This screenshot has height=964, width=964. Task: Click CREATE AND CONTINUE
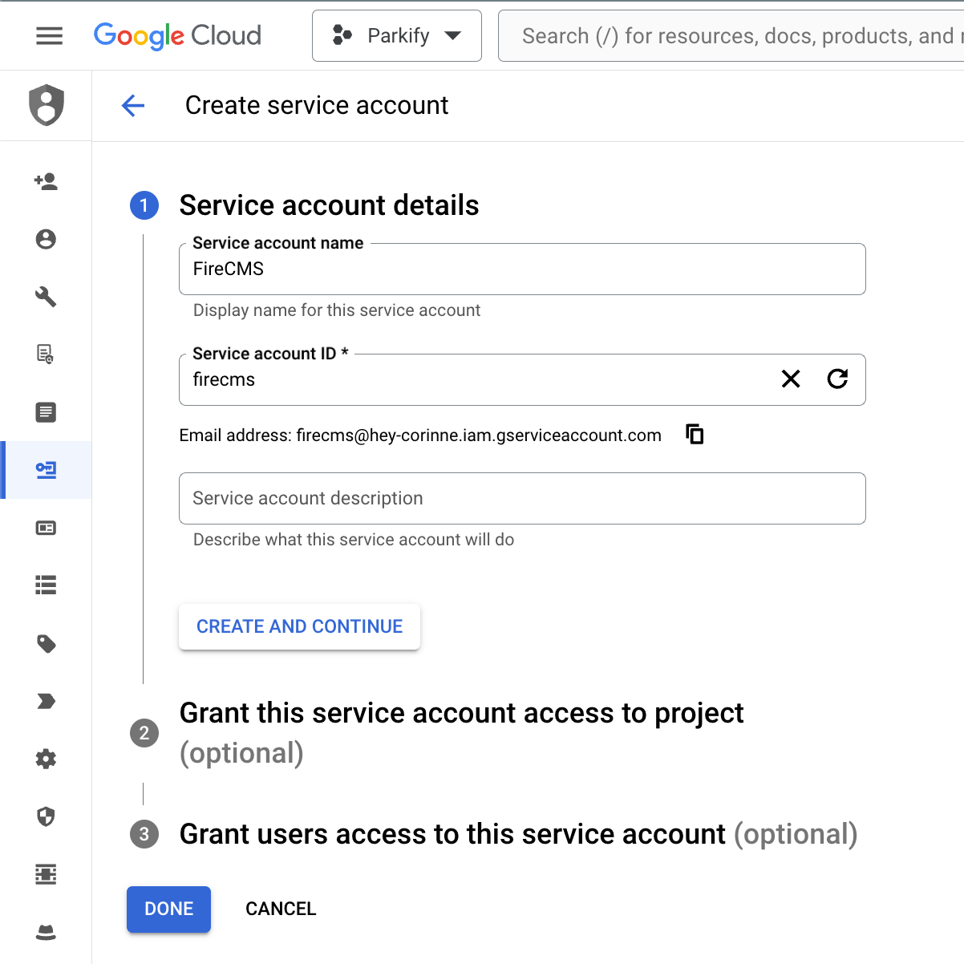(x=299, y=626)
